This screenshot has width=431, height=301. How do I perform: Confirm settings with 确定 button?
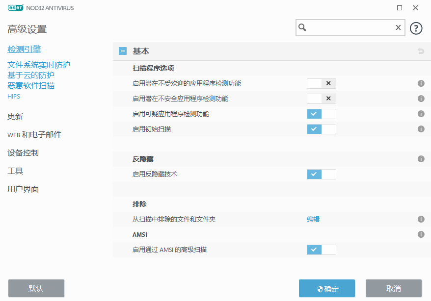pos(327,288)
